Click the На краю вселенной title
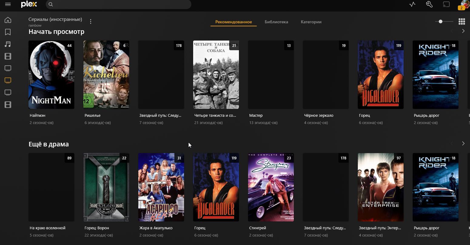Image resolution: width=470 pixels, height=245 pixels. [x=48, y=228]
